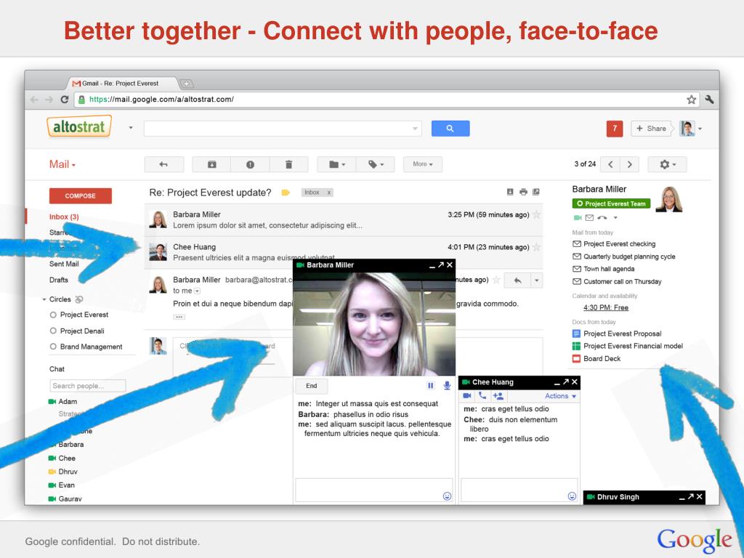744x558 pixels.
Task: Open the Actions dropdown in Chee chat
Action: tap(560, 396)
